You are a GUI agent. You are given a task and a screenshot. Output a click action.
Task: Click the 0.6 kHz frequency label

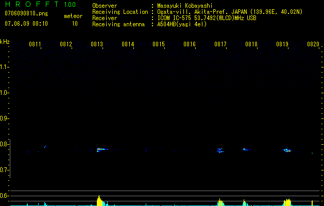(x=4, y=196)
